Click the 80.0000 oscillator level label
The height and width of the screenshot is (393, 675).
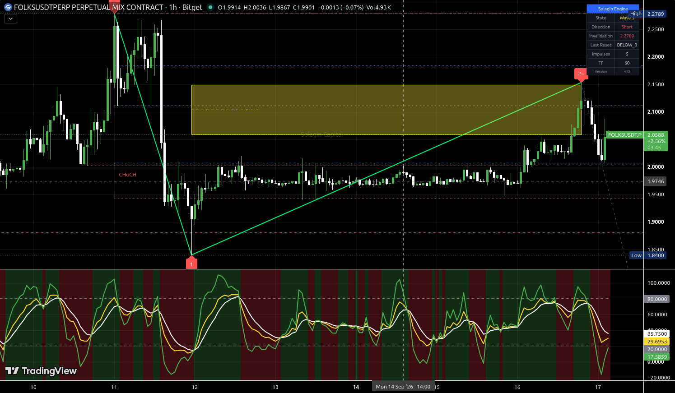[657, 299]
